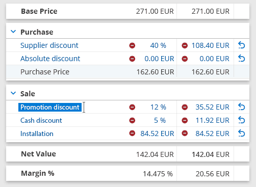Viewport: 256px width, 187px height.
Task: Reset the Cash discount row
Action: point(241,120)
